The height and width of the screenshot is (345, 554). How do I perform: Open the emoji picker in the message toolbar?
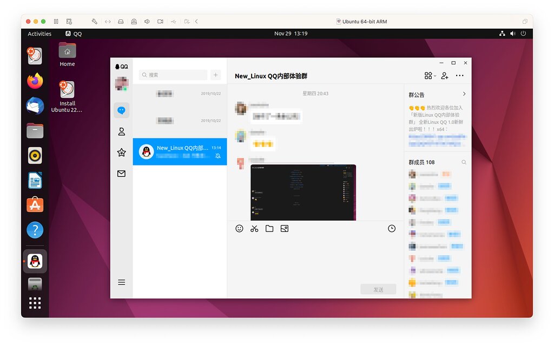(x=239, y=228)
